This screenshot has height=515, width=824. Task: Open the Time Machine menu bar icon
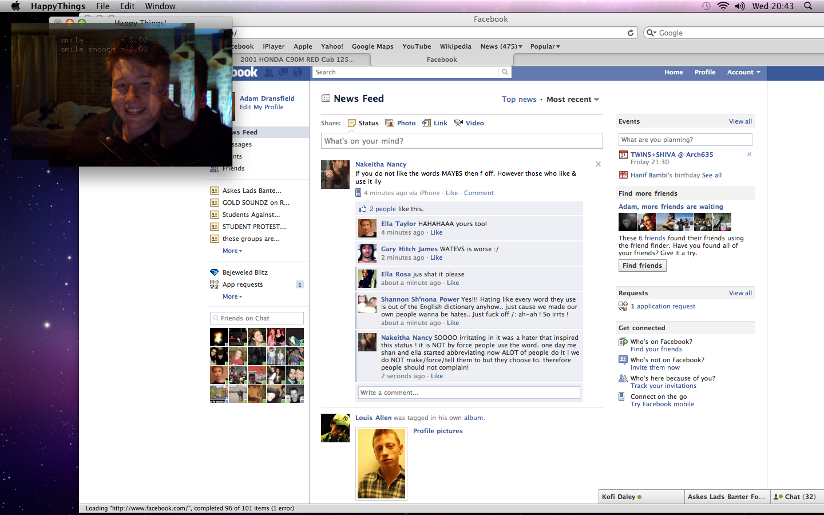tap(706, 6)
